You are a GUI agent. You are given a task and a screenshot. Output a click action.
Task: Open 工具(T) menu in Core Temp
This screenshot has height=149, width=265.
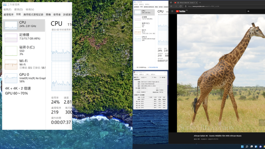pyautogui.click(x=147, y=74)
